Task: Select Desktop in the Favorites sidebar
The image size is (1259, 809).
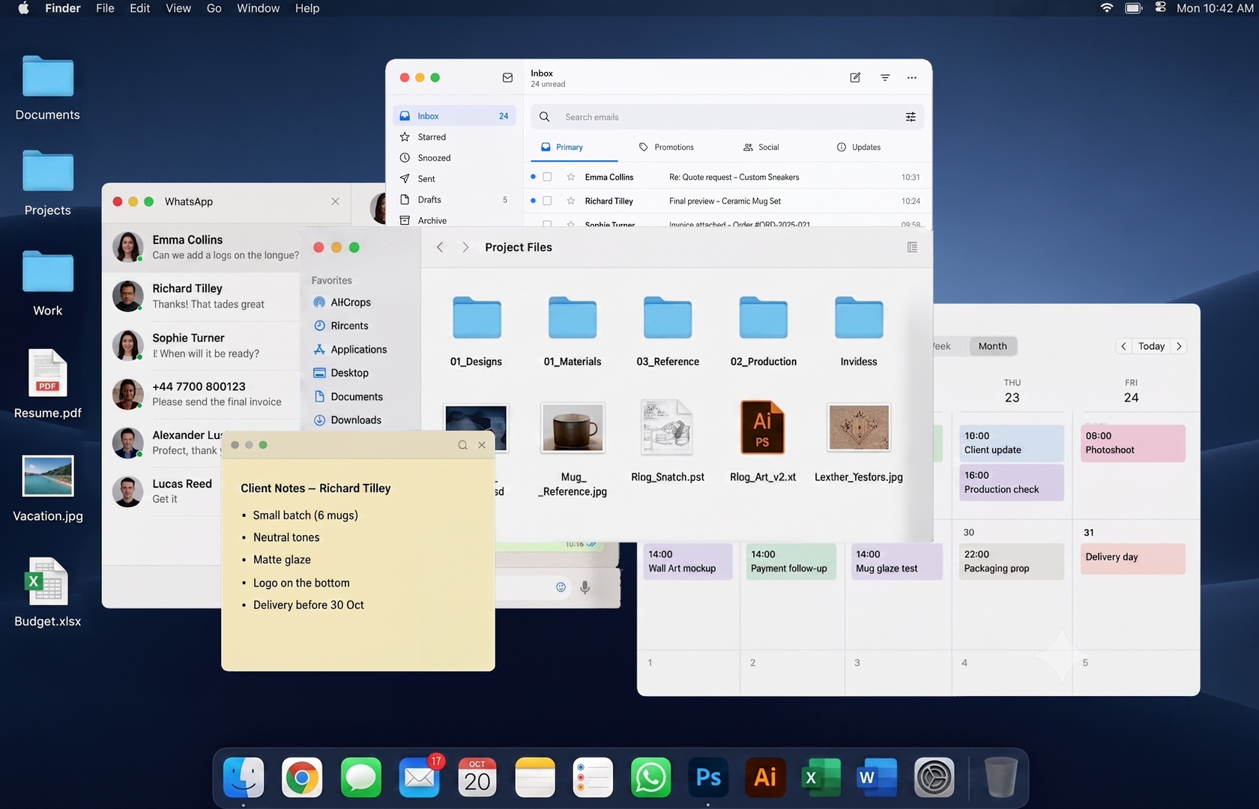Action: click(341, 373)
